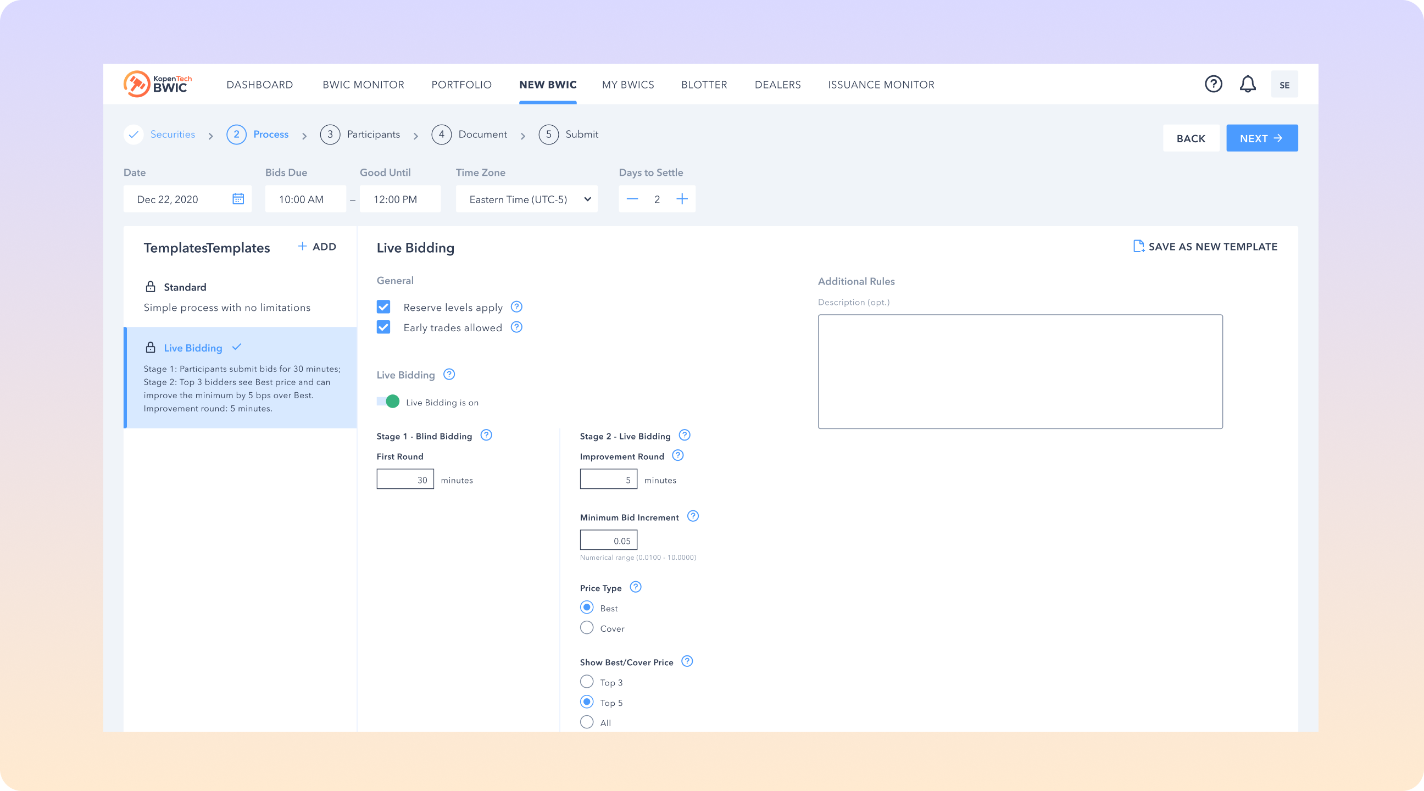Click the NEXT button
1424x791 pixels.
pyautogui.click(x=1261, y=138)
